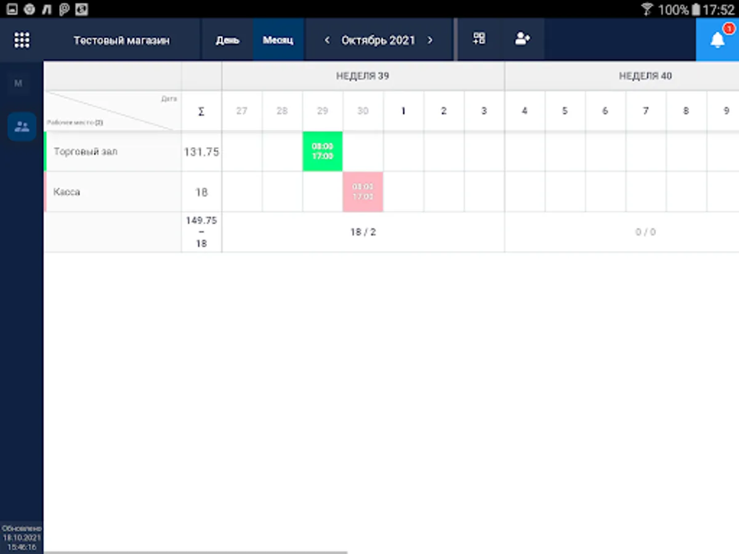
Task: Select date 3 column header
Action: 484,111
